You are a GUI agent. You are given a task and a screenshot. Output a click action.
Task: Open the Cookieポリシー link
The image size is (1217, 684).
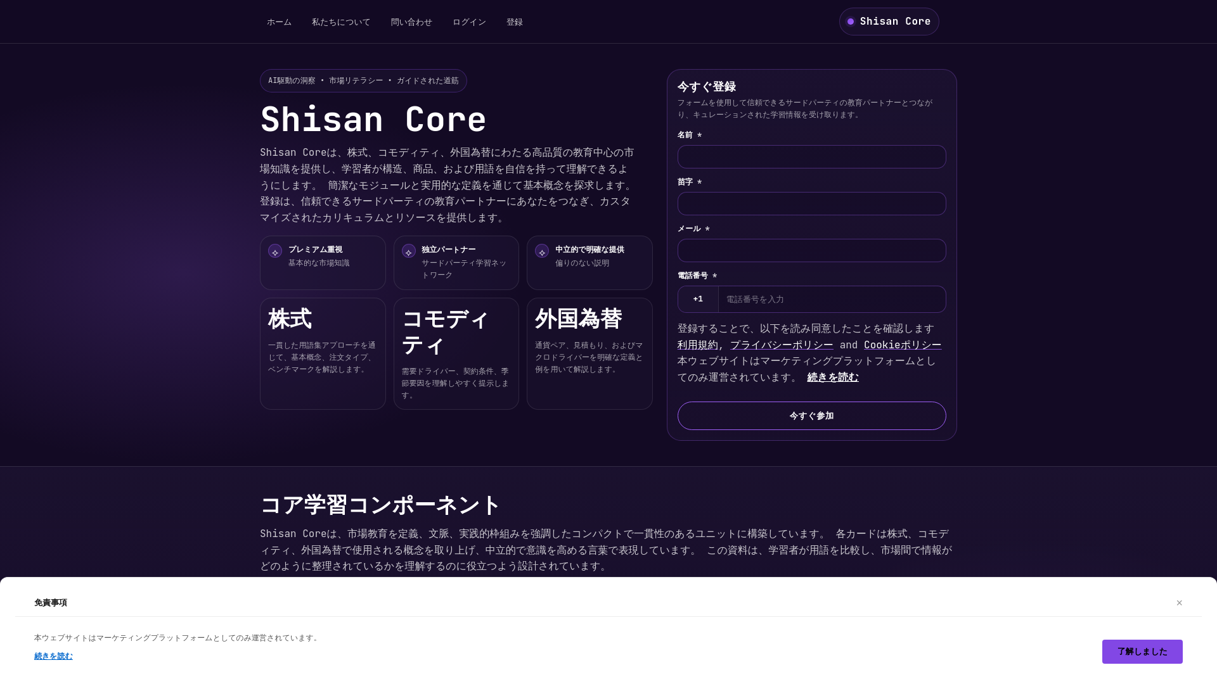click(x=903, y=345)
